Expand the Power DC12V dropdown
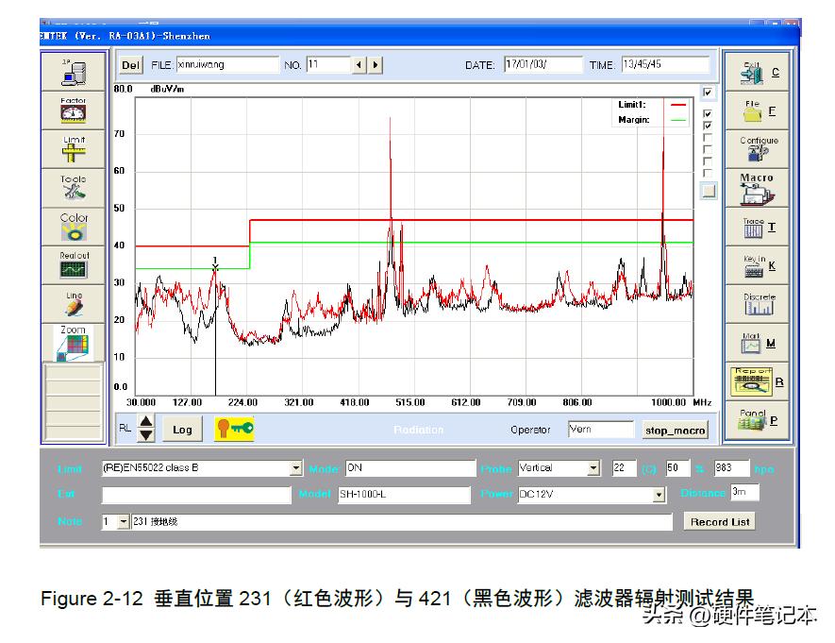The image size is (835, 643). click(x=659, y=495)
